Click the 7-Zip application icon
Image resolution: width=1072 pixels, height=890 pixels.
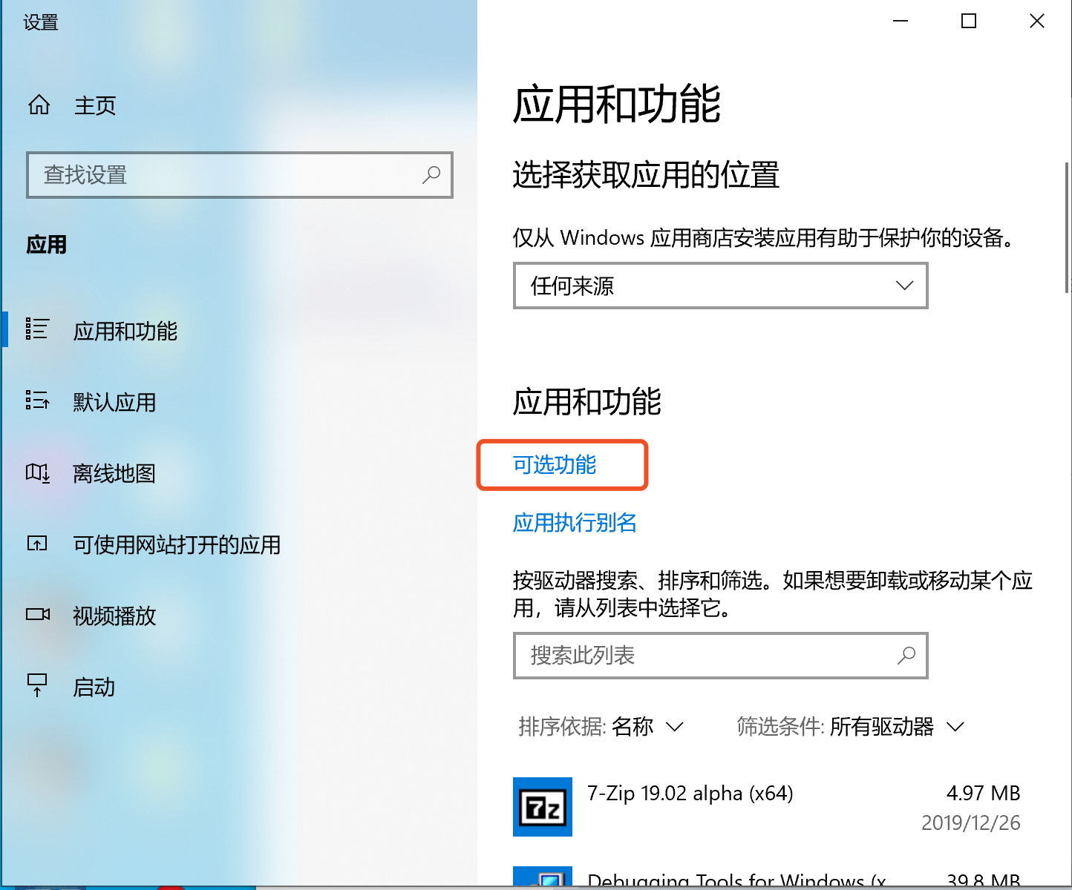click(x=542, y=807)
